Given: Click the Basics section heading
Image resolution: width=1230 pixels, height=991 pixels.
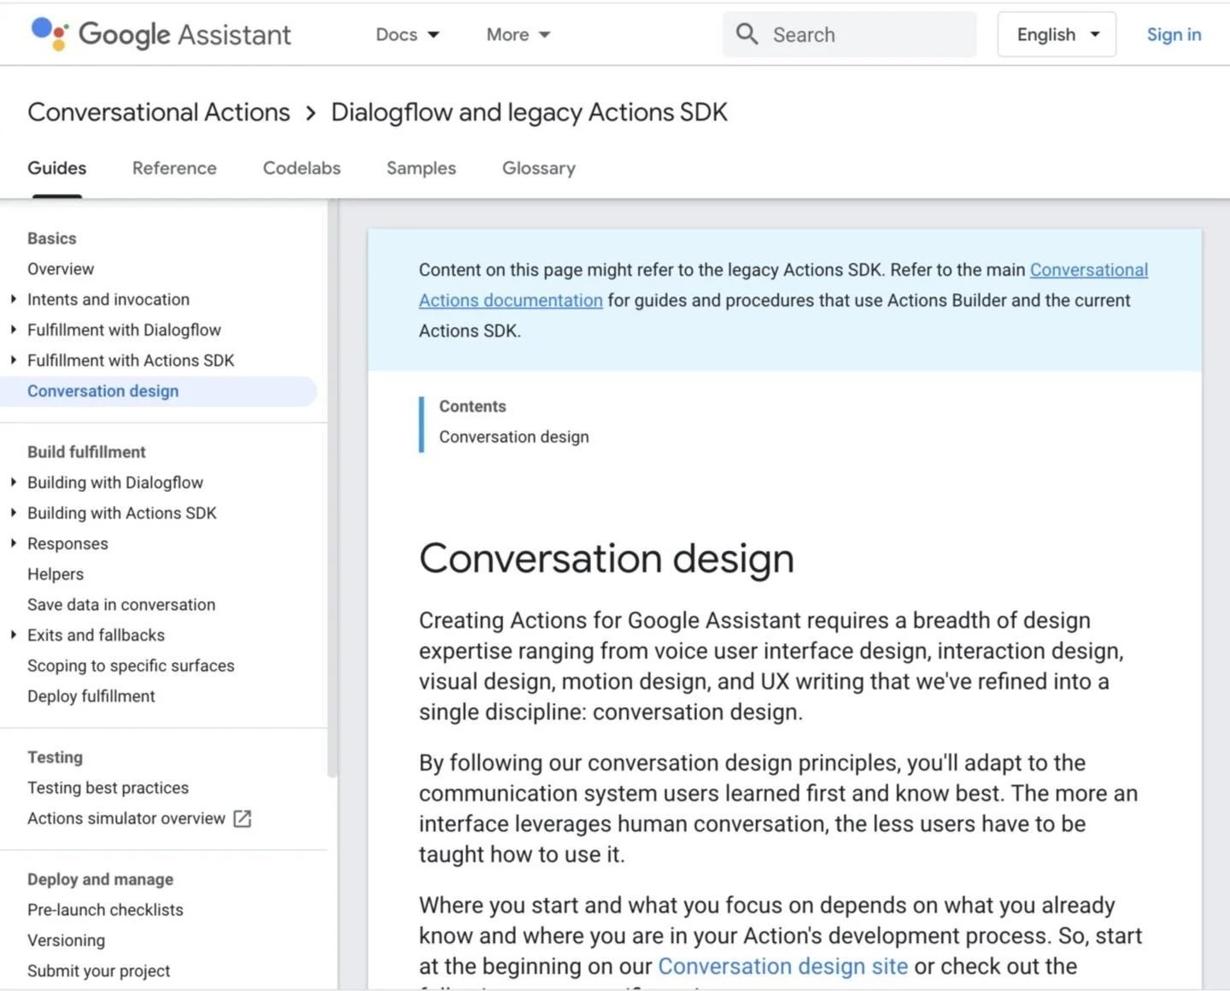Looking at the screenshot, I should [x=52, y=238].
